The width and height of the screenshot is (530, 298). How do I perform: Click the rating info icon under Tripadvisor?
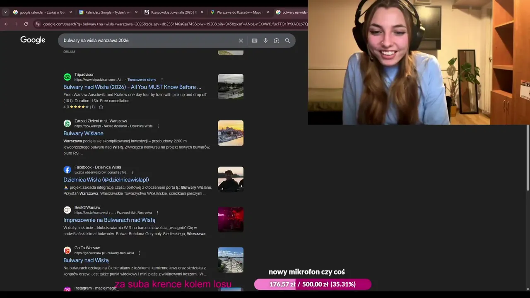pyautogui.click(x=101, y=107)
